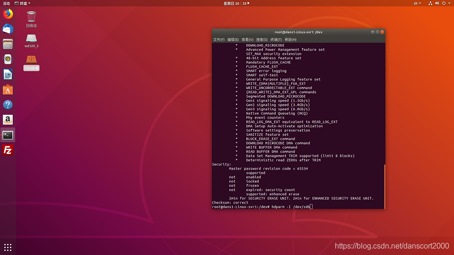Open the 文件(F) menu in terminal

point(219,40)
